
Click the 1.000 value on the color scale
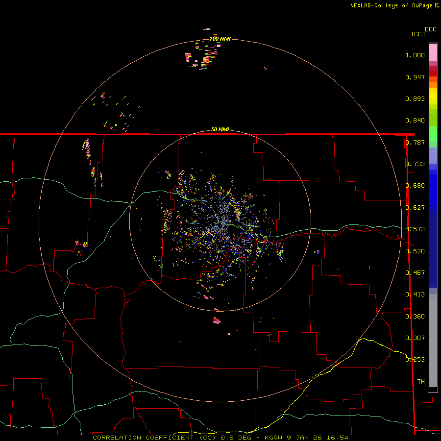415,55
